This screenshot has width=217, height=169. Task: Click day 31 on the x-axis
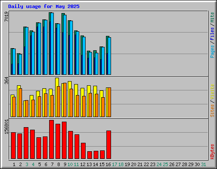203,164
